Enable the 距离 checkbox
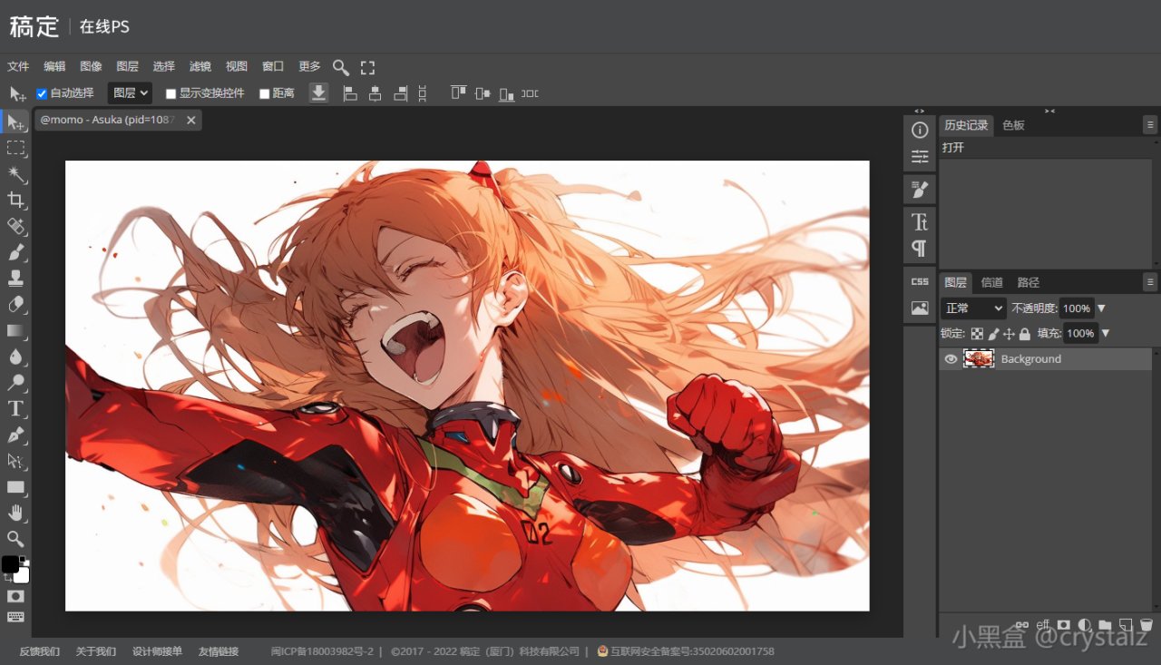1161x665 pixels. click(x=265, y=93)
